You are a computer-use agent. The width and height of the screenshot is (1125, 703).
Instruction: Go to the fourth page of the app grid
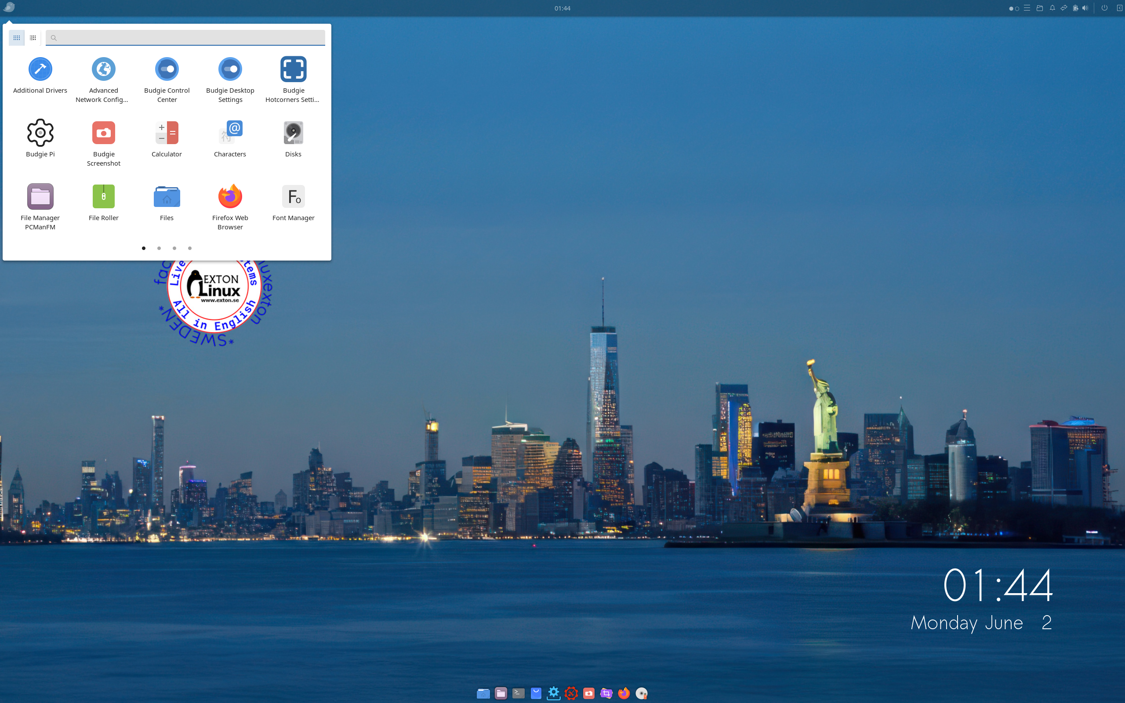tap(190, 248)
